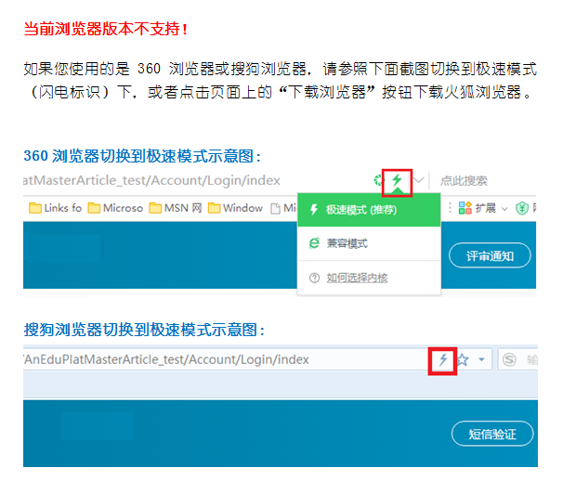Open the Links bookmark folder
Viewport: 563px width, 494px height.
point(56,208)
